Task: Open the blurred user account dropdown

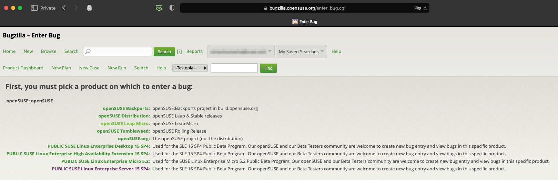Action: tap(241, 52)
